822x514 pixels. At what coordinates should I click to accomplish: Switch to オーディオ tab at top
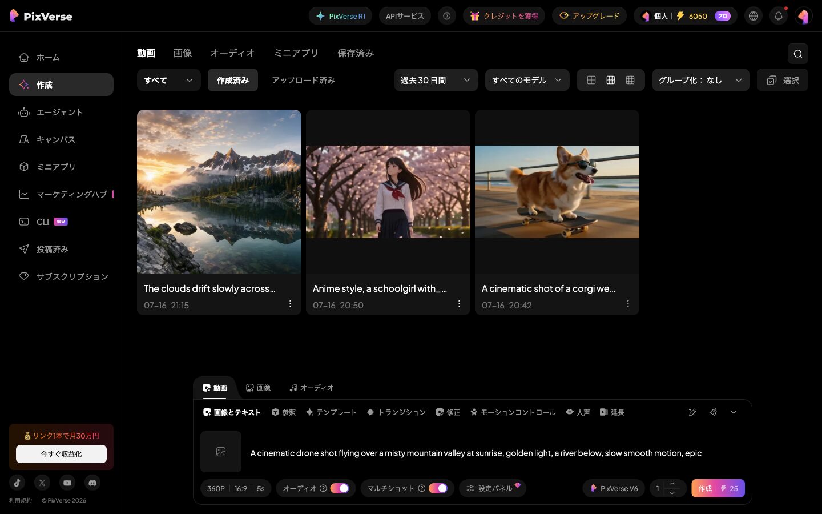232,53
